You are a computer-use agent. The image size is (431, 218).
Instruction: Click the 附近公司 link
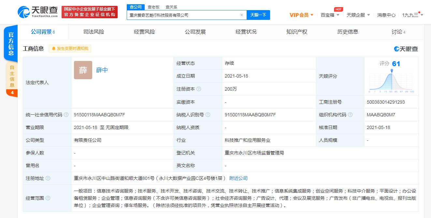pyautogui.click(x=238, y=178)
